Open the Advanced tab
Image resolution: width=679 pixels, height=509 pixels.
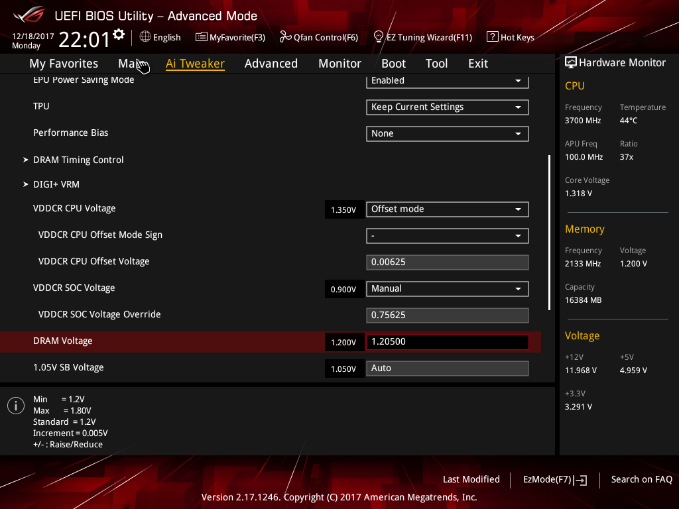tap(271, 64)
